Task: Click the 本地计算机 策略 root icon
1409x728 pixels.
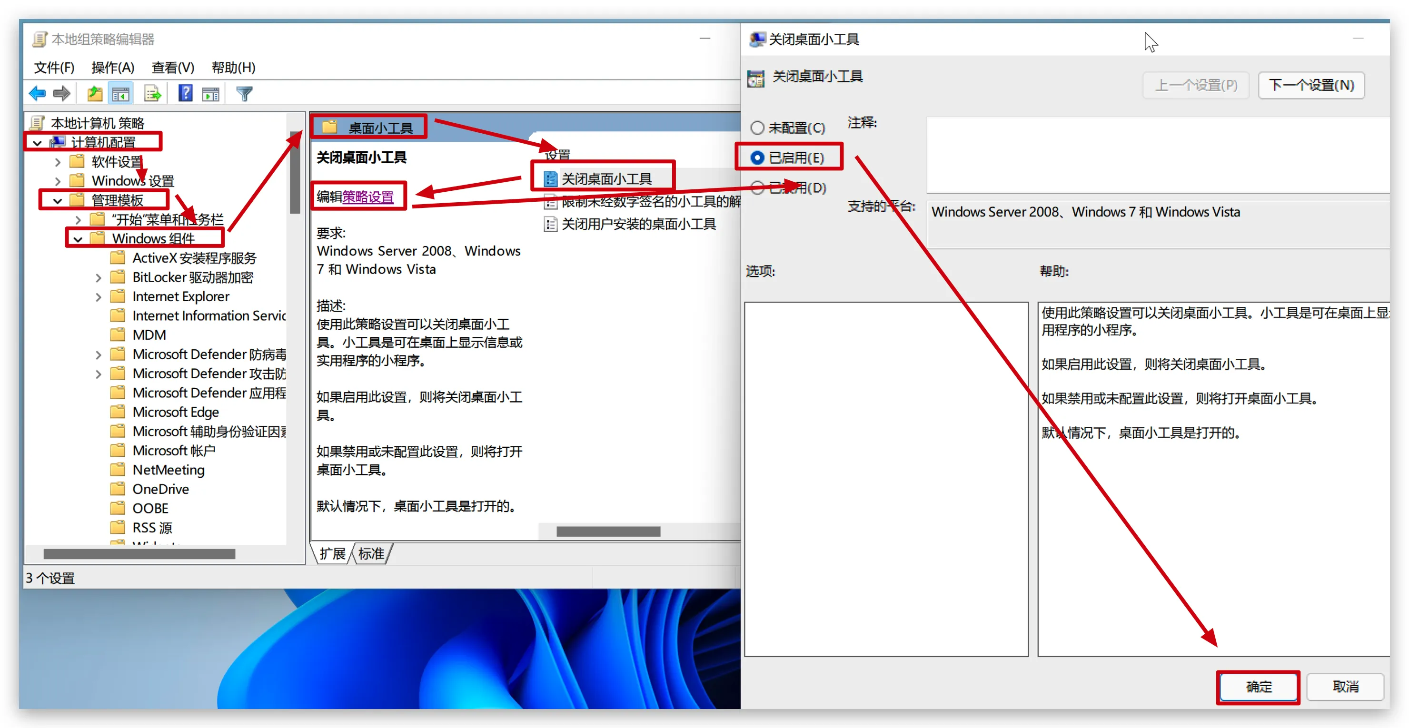Action: [37, 123]
